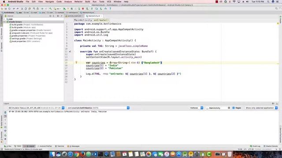Open the Verbose log level dropdown

(196, 108)
